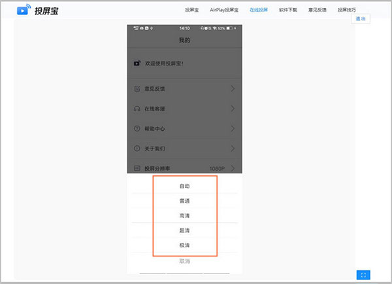Click the 我的 page title
This screenshot has width=392, height=284.
(x=184, y=40)
